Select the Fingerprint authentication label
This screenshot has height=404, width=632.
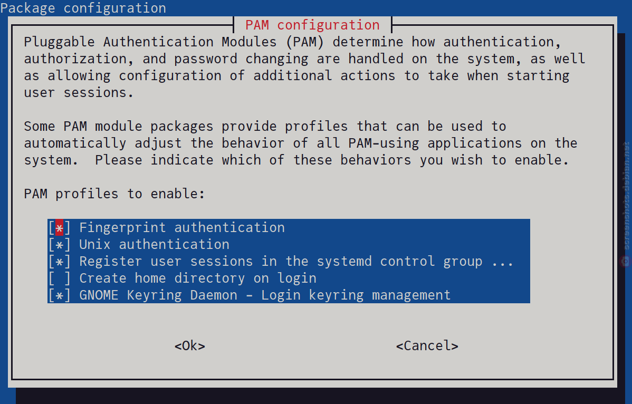coord(182,228)
